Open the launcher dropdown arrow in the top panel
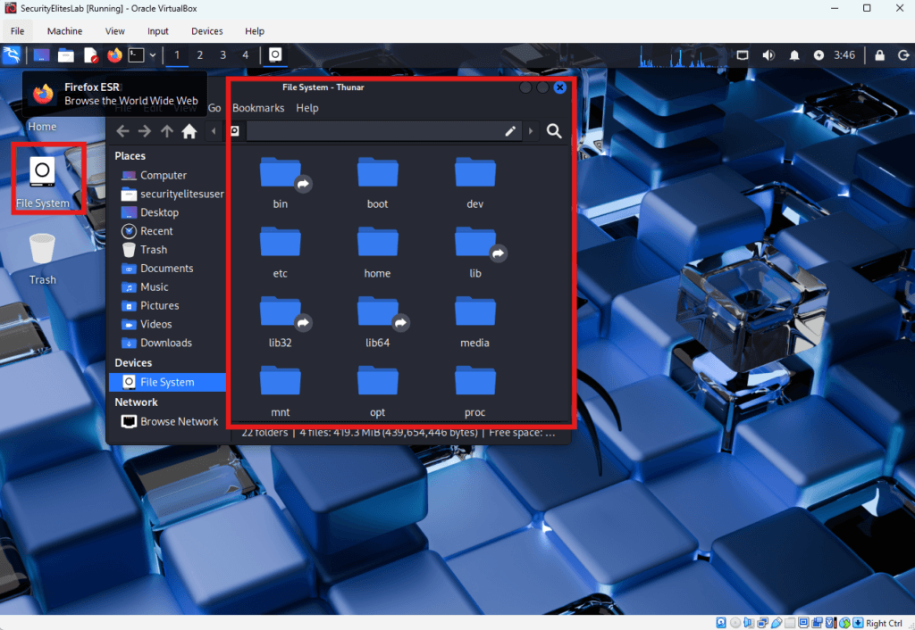Screen dimensions: 915x630 [x=152, y=54]
